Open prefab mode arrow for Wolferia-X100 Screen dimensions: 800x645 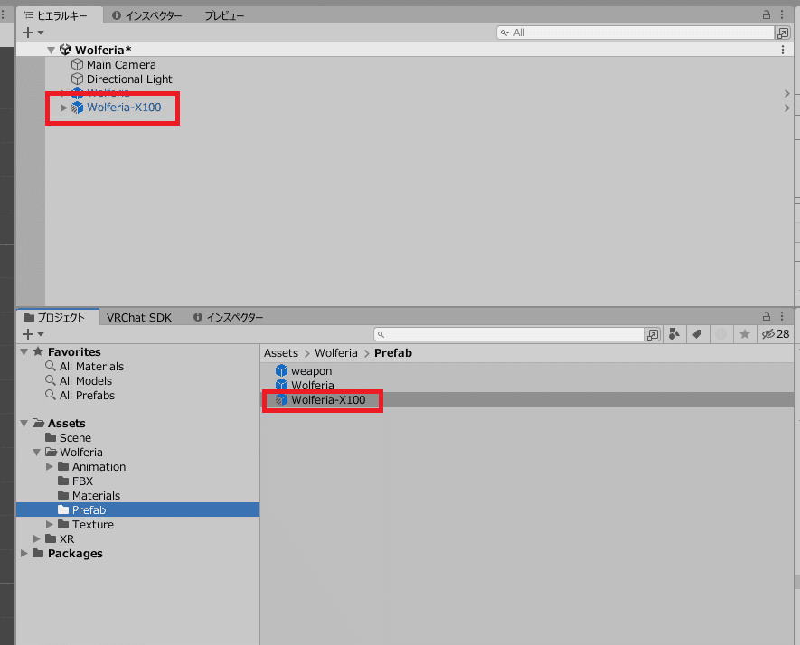click(x=786, y=108)
